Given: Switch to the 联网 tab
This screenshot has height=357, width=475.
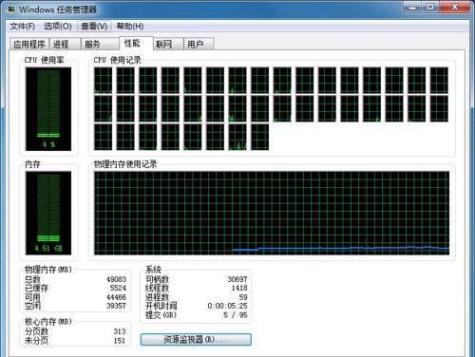Looking at the screenshot, I should [168, 44].
